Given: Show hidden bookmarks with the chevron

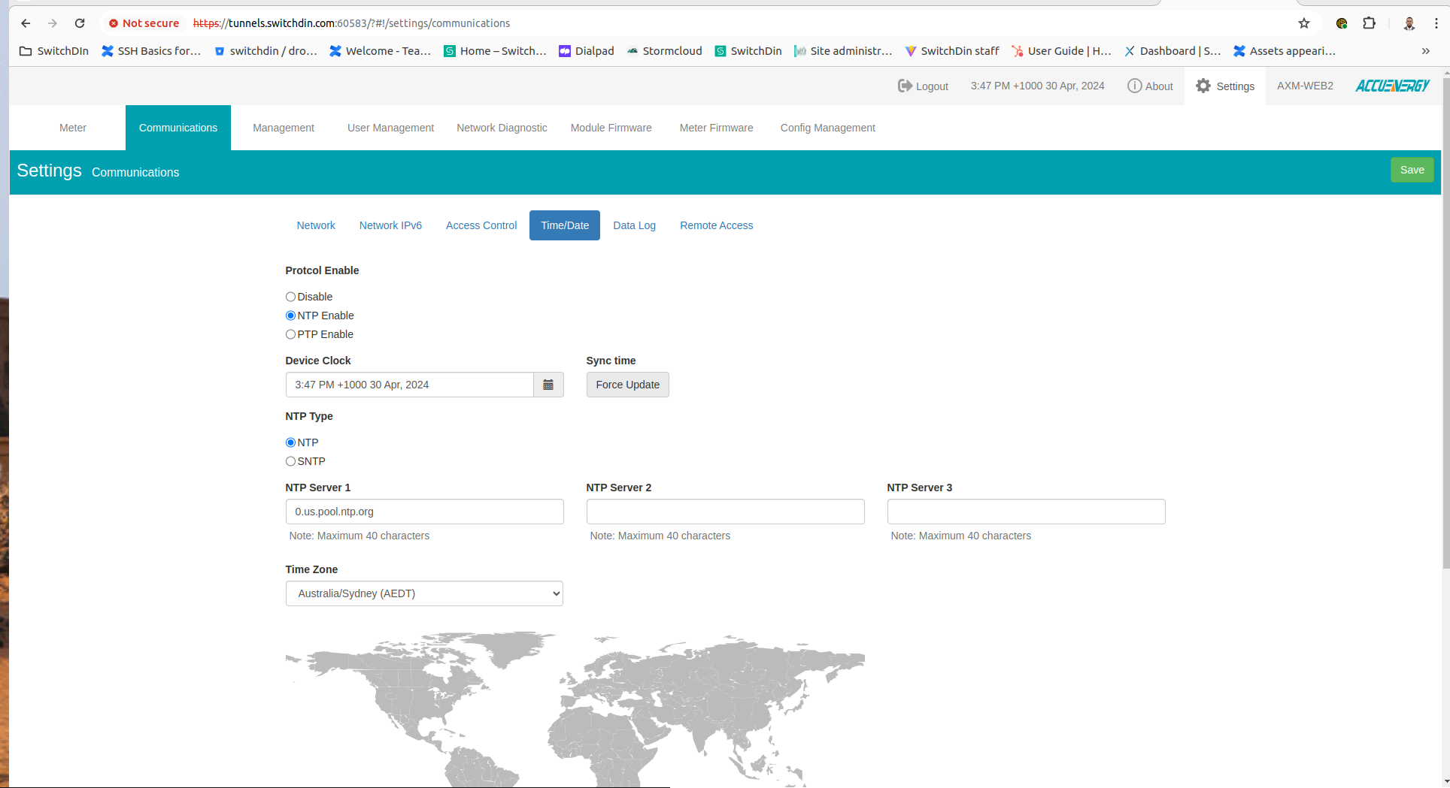Looking at the screenshot, I should click(x=1425, y=51).
